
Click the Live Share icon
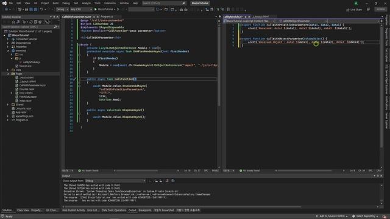pos(348,10)
